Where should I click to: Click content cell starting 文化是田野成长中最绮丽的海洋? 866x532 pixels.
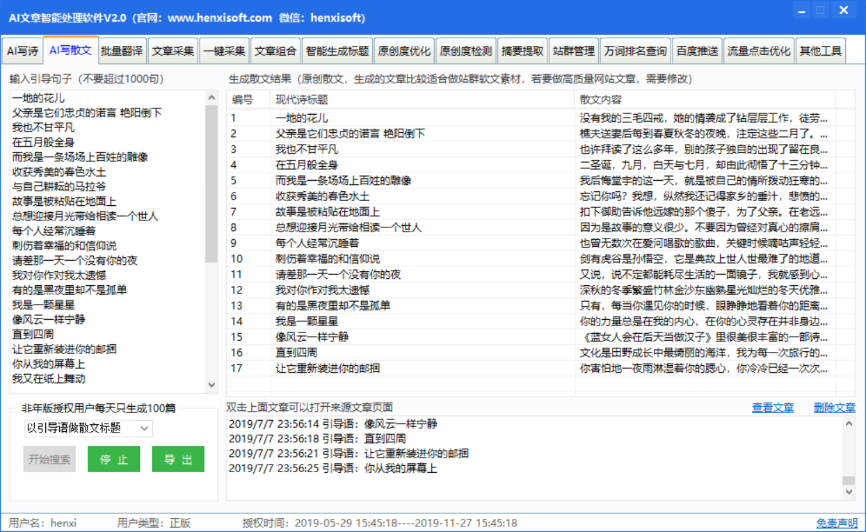click(x=705, y=353)
